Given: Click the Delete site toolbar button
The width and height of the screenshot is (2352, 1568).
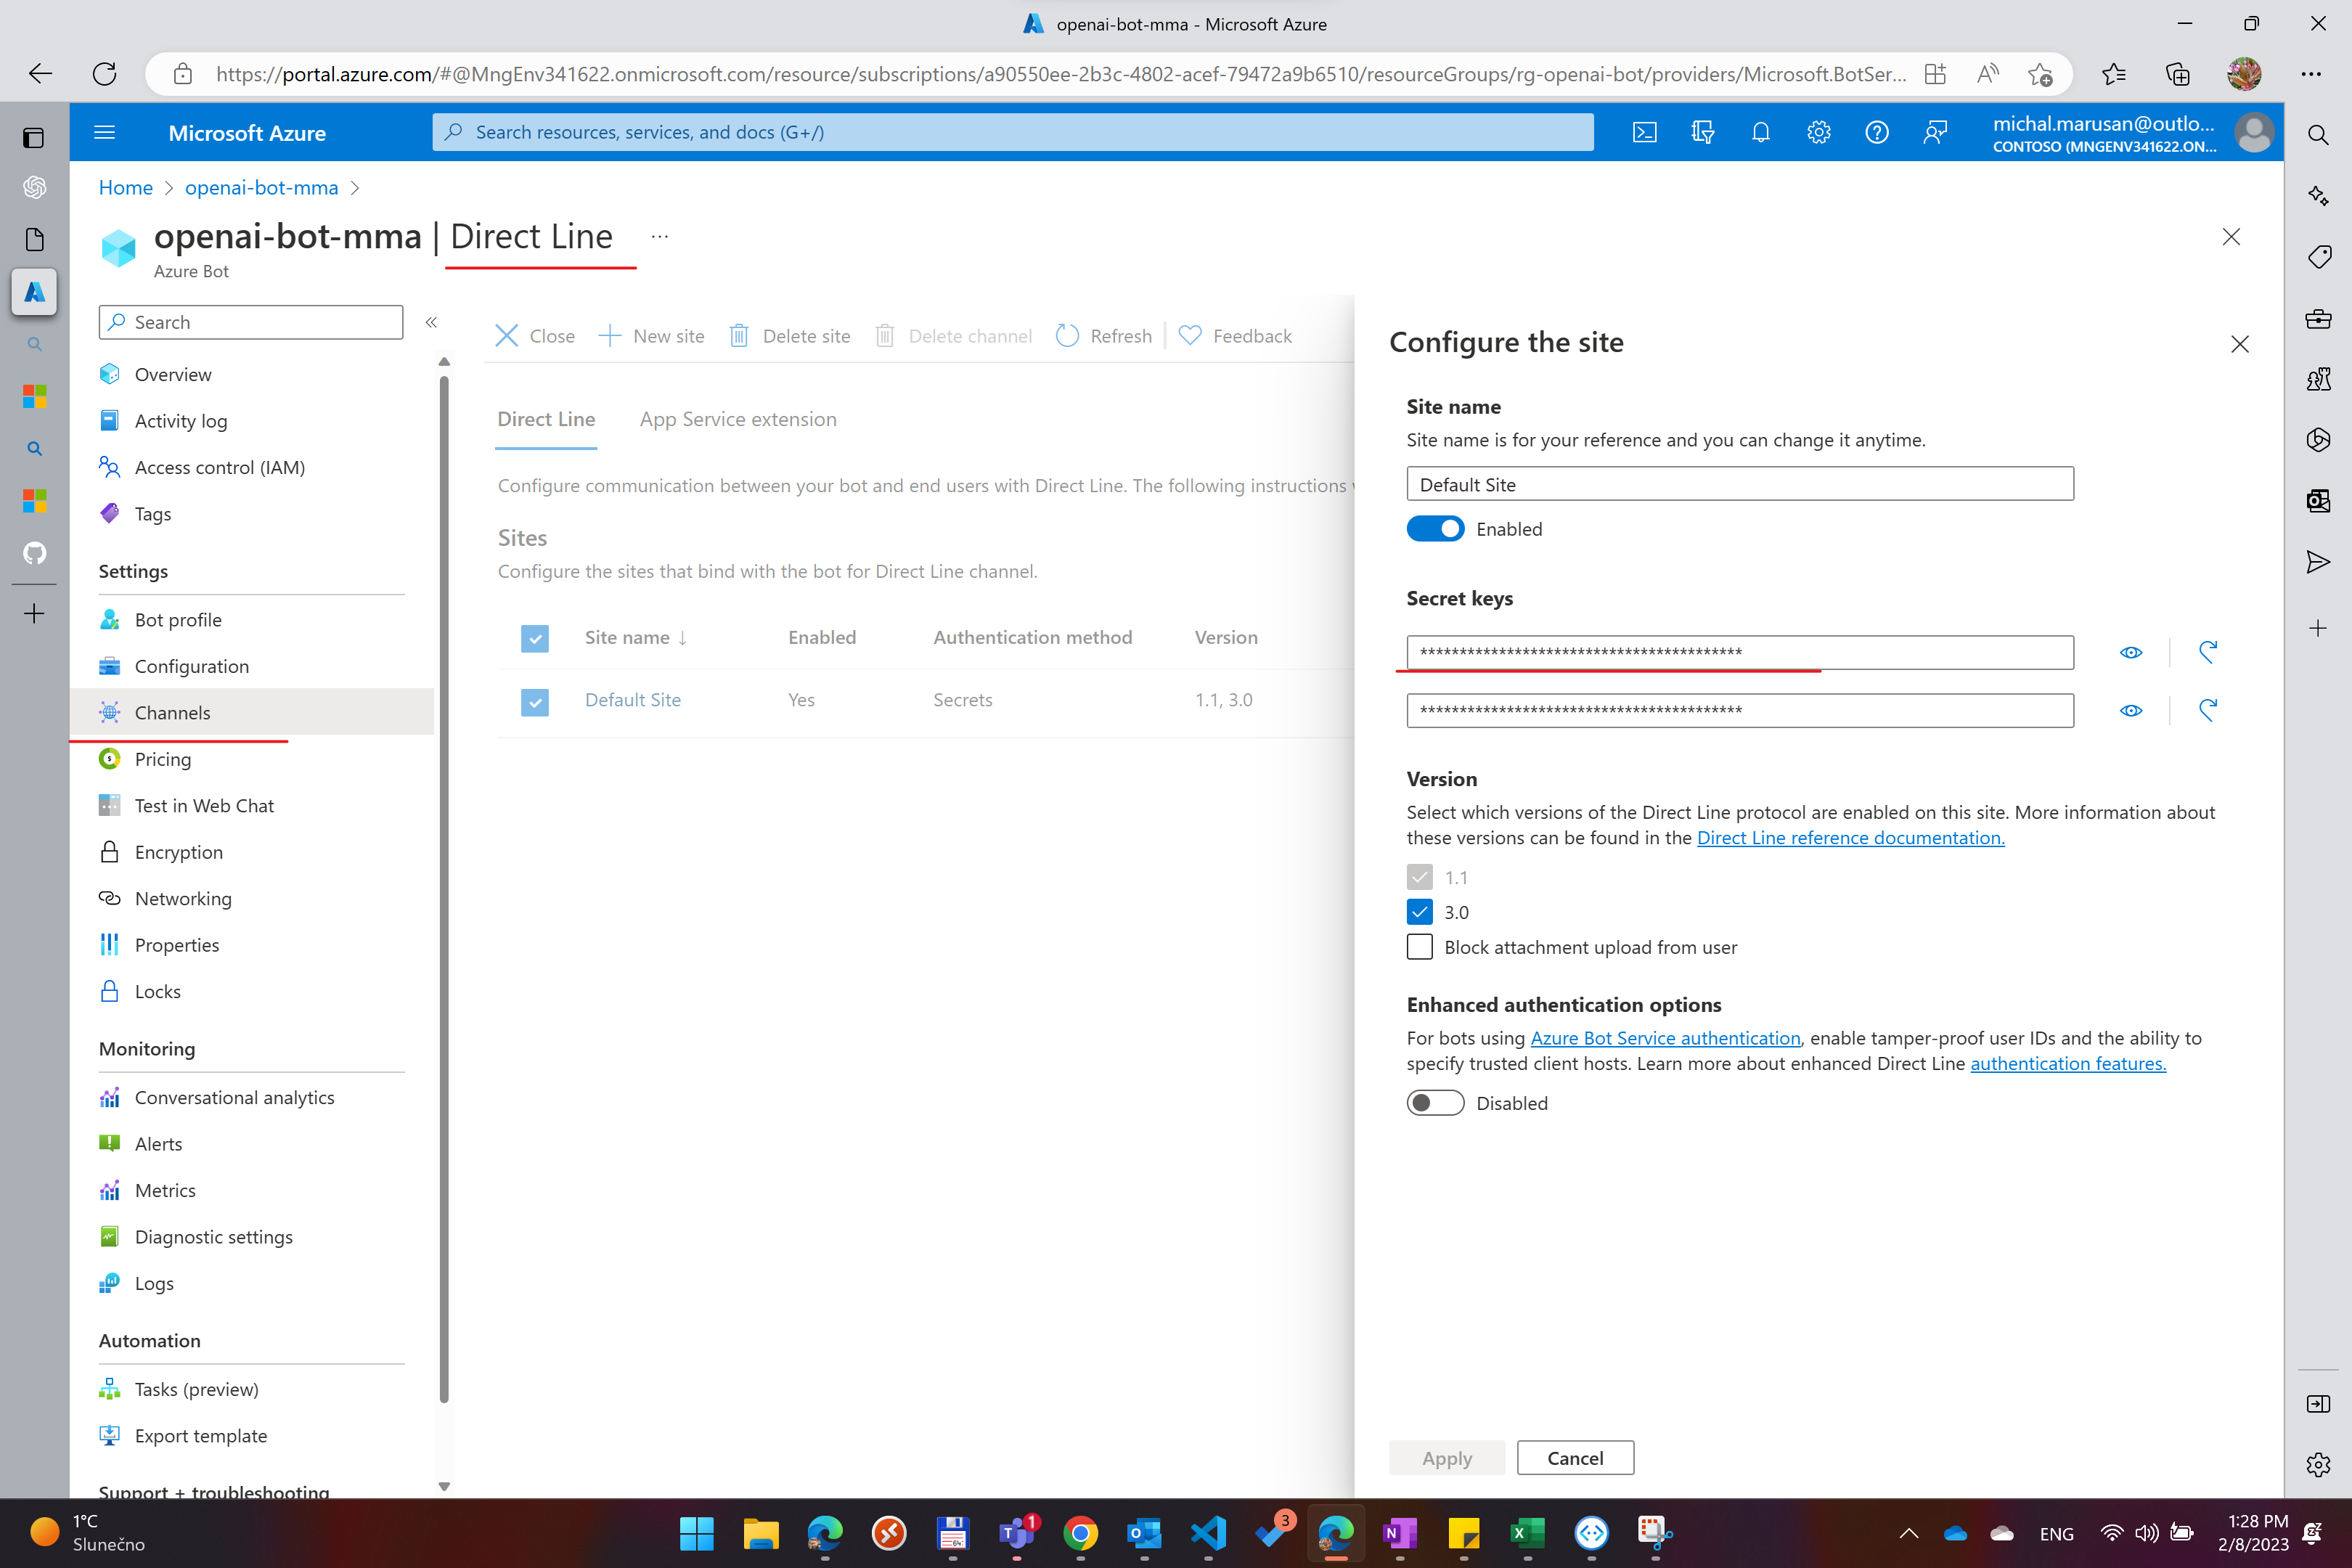Looking at the screenshot, I should [x=790, y=336].
